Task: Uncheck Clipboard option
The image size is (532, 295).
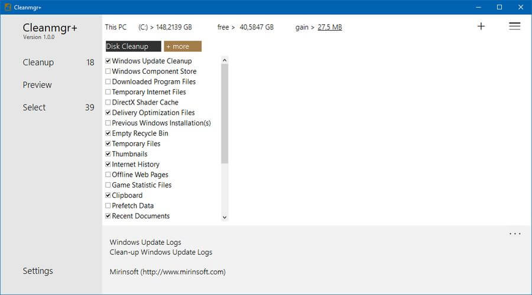Action: coord(108,195)
